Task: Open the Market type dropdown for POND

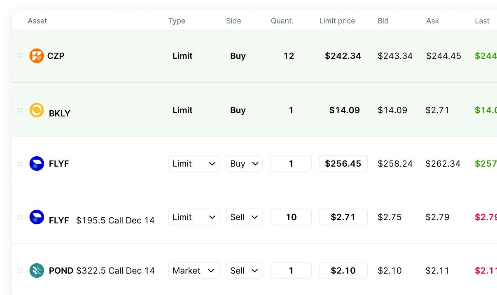Action: 194,271
